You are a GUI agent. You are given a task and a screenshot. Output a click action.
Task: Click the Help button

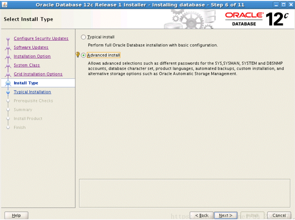tap(16, 215)
